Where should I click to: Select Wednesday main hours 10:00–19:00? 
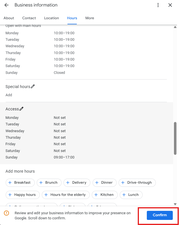(x=64, y=46)
